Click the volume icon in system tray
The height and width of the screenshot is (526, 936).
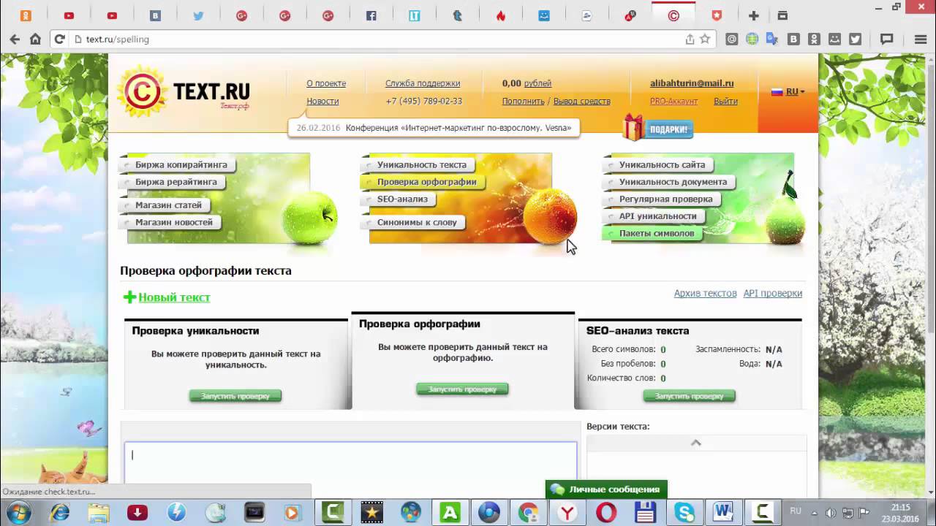point(831,513)
